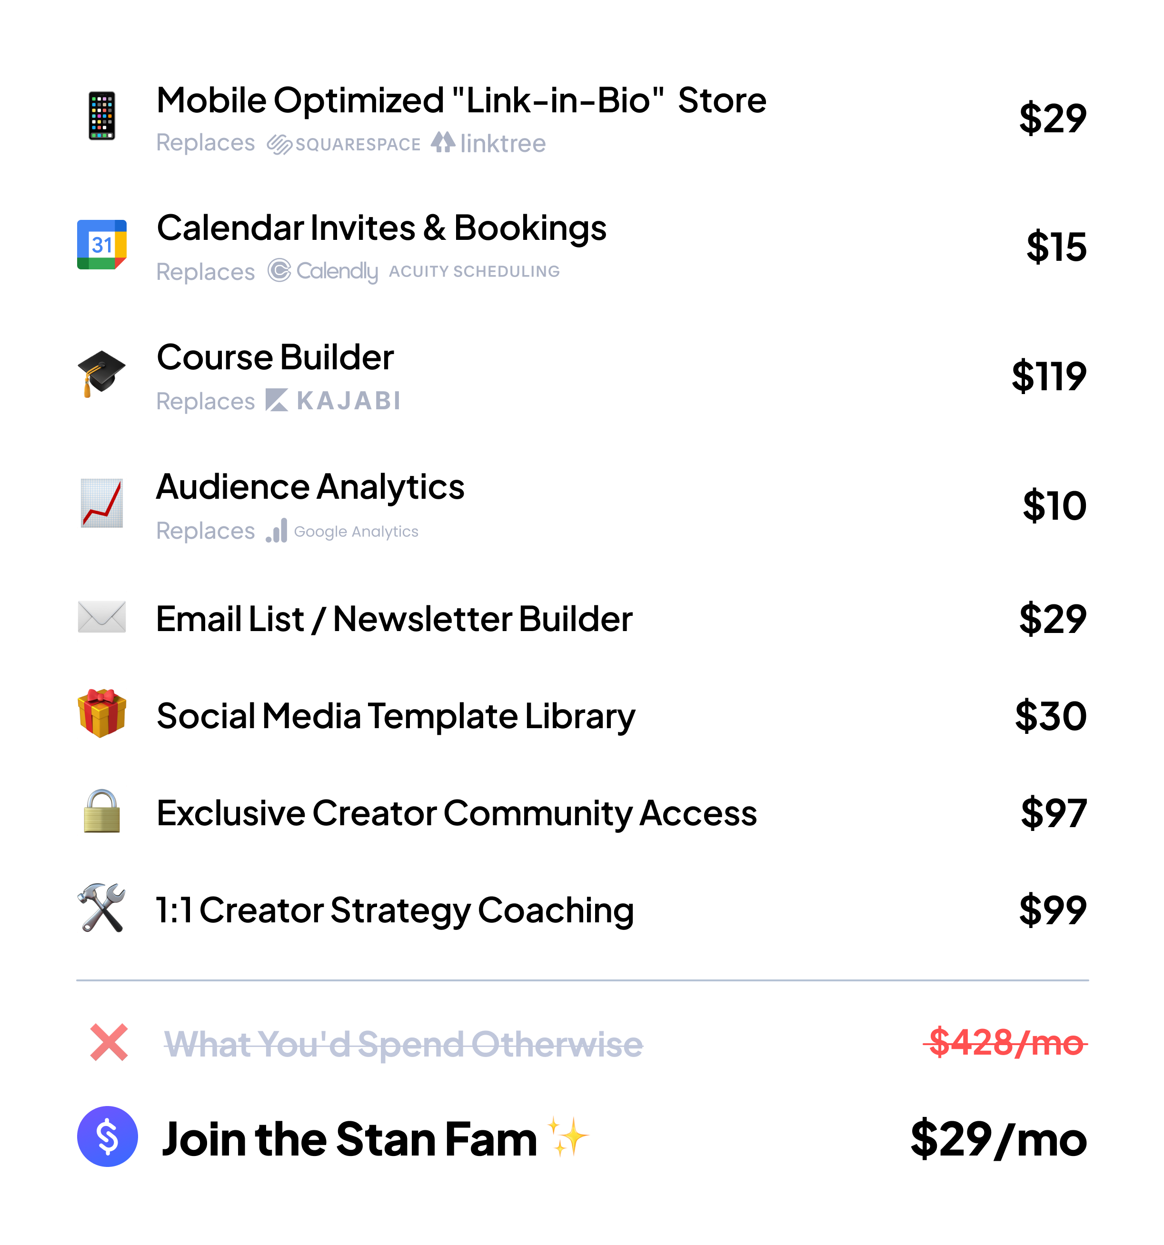Click the purple Stan dollar logo

[108, 1136]
